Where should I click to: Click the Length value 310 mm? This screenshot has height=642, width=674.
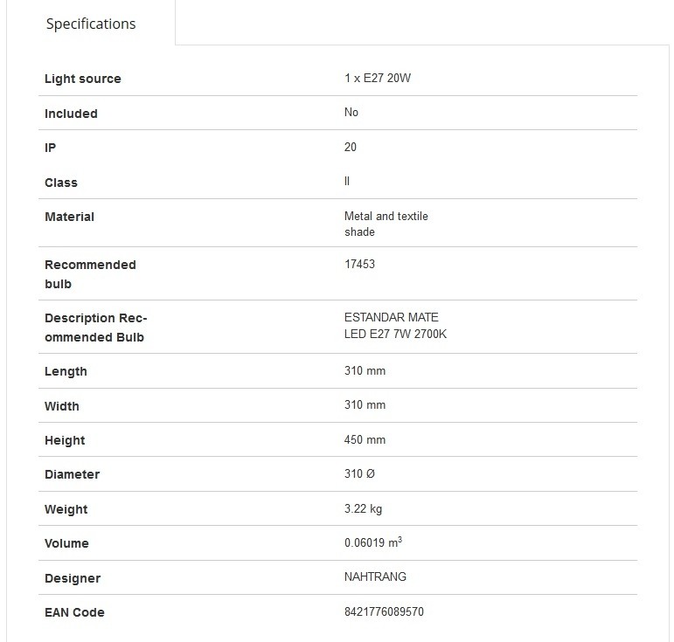pos(365,370)
